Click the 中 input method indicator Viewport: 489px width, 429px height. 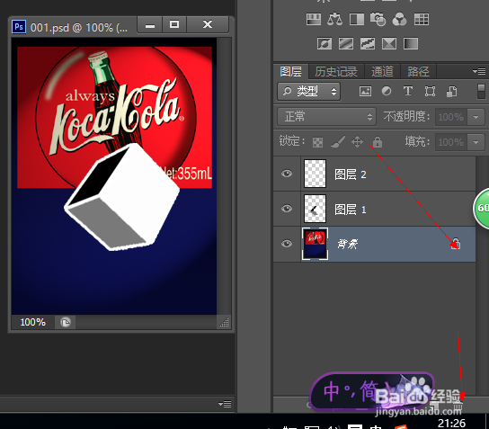pos(331,391)
